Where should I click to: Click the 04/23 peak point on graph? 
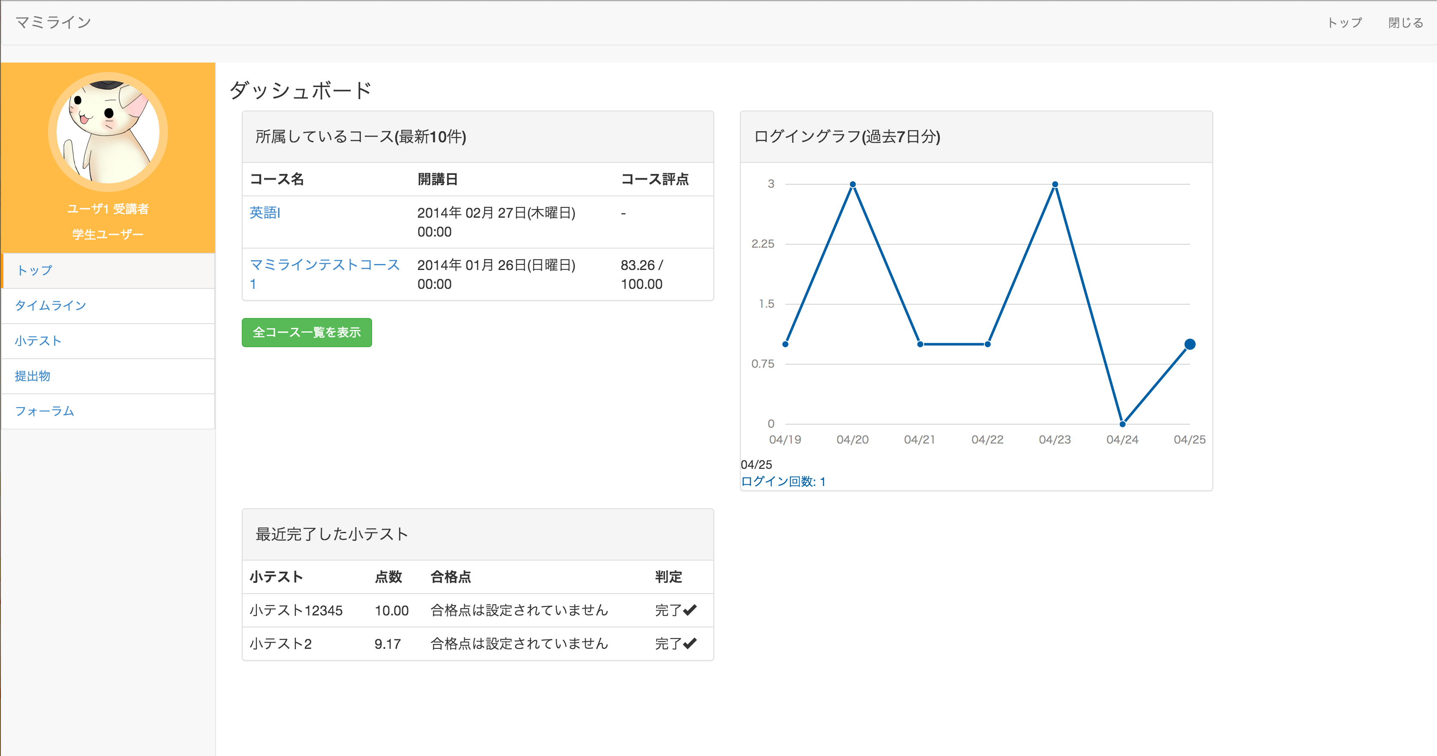pyautogui.click(x=1055, y=184)
